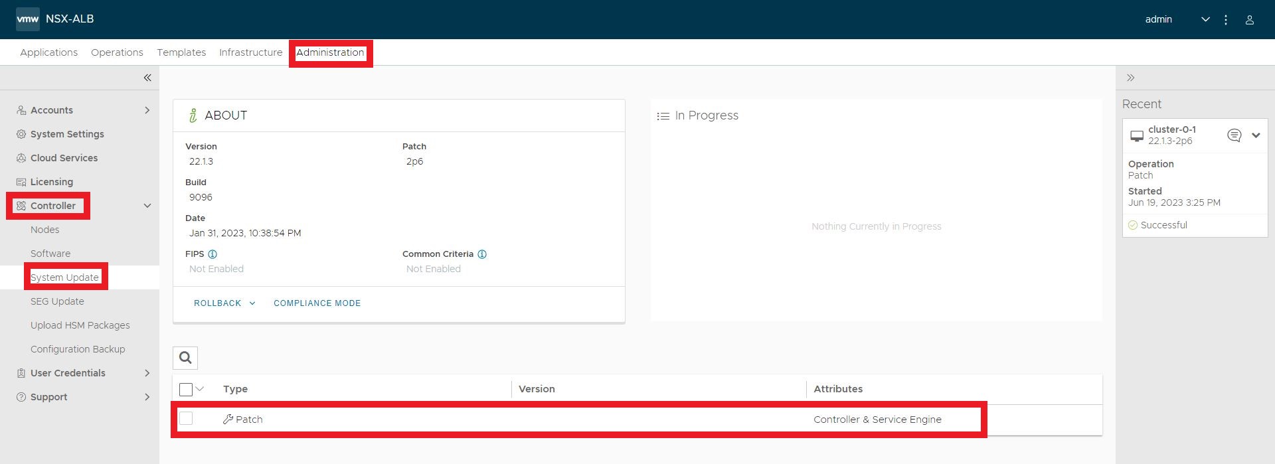
Task: Open the three-dot options menu
Action: [x=1226, y=20]
